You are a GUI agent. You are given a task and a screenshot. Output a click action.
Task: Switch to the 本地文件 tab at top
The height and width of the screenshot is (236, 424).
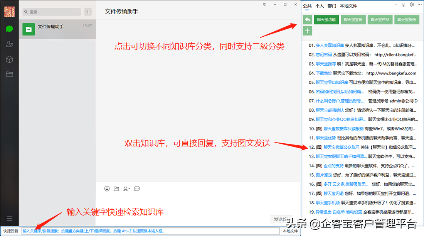coord(348,6)
